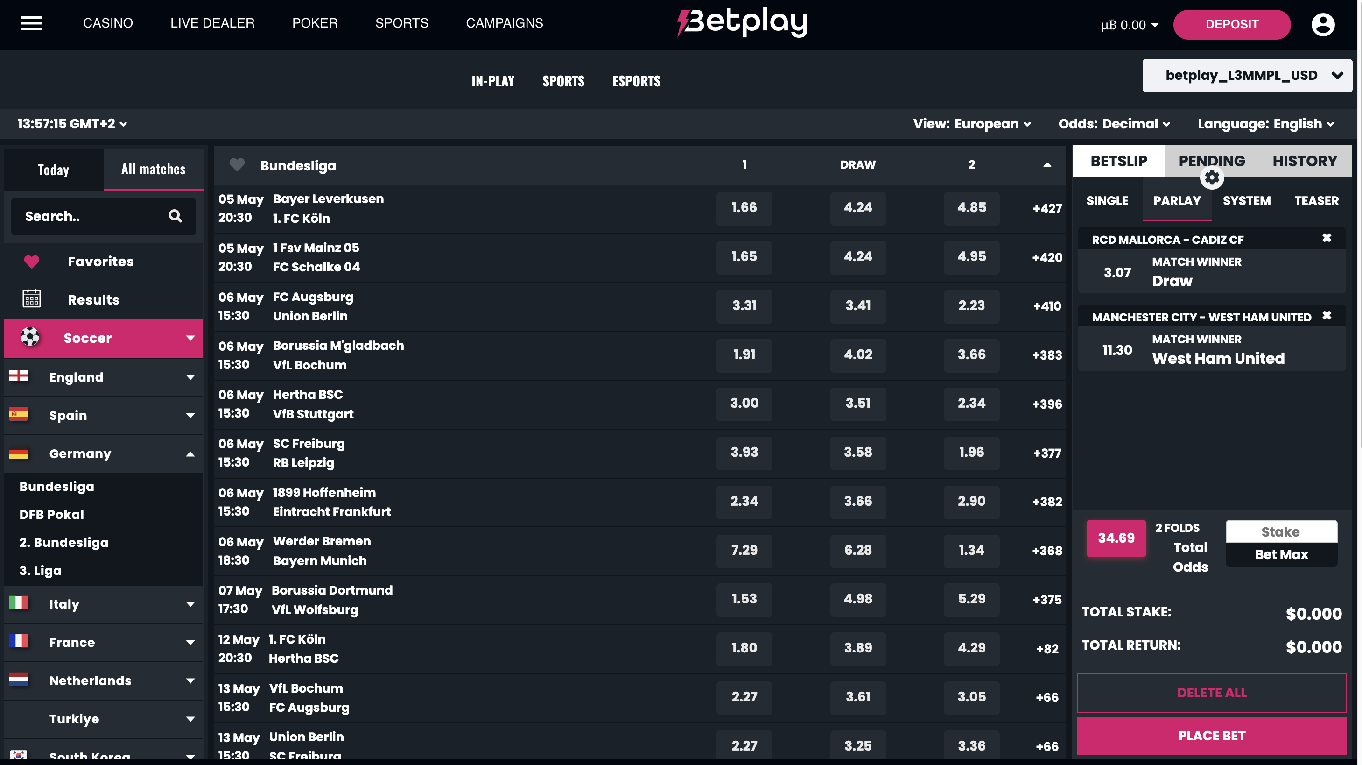Click the 34.69 total odds box
This screenshot has height=765, width=1362.
[x=1116, y=538]
